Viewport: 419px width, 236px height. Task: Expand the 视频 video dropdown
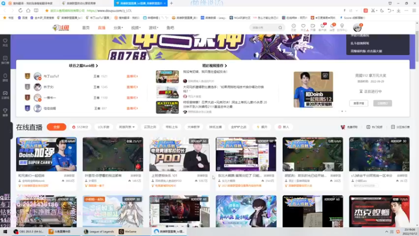pos(136,28)
